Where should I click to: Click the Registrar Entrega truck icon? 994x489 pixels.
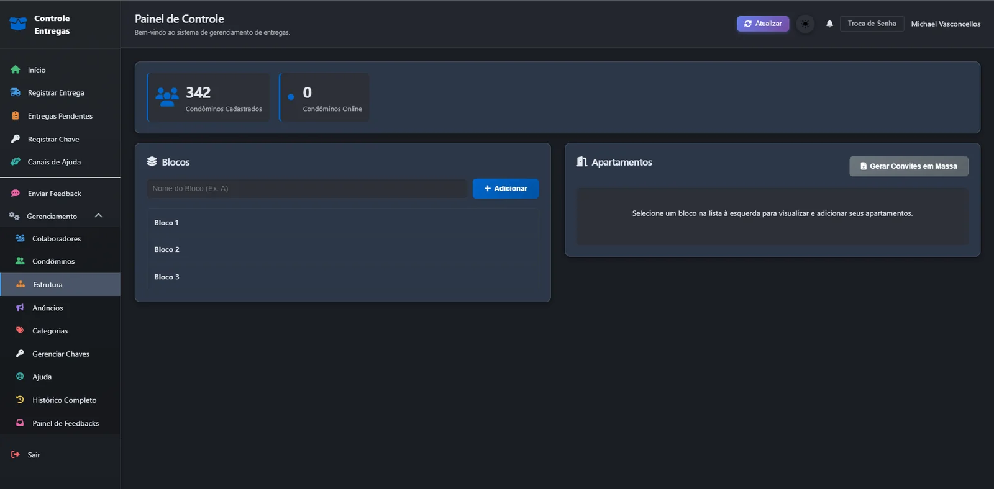coord(16,92)
